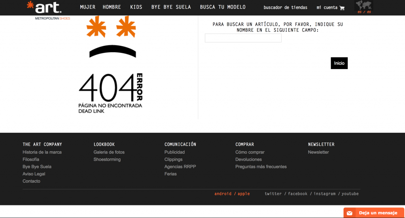Open the shopping cart icon
405x218 pixels.
pos(342,8)
